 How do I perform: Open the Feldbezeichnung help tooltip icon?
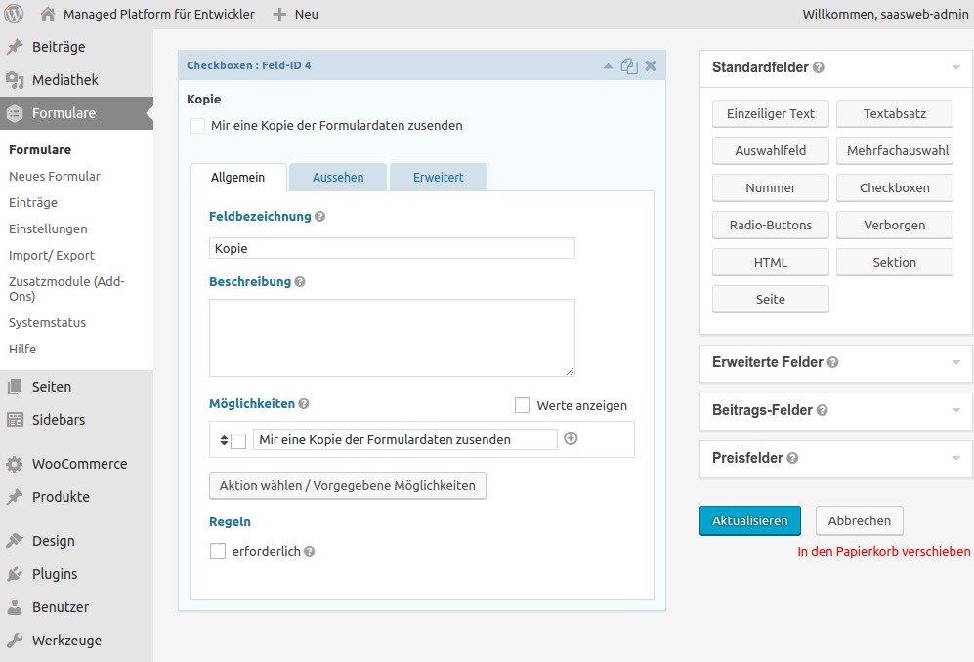coord(319,216)
